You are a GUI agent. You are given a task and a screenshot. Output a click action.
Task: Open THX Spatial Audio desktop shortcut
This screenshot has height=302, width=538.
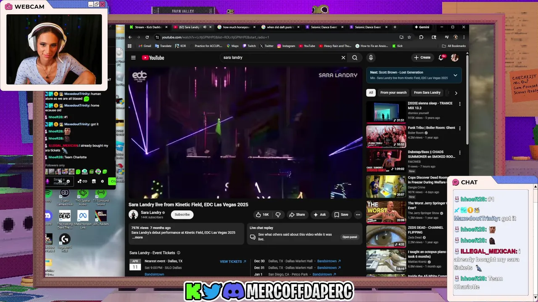coord(83,196)
